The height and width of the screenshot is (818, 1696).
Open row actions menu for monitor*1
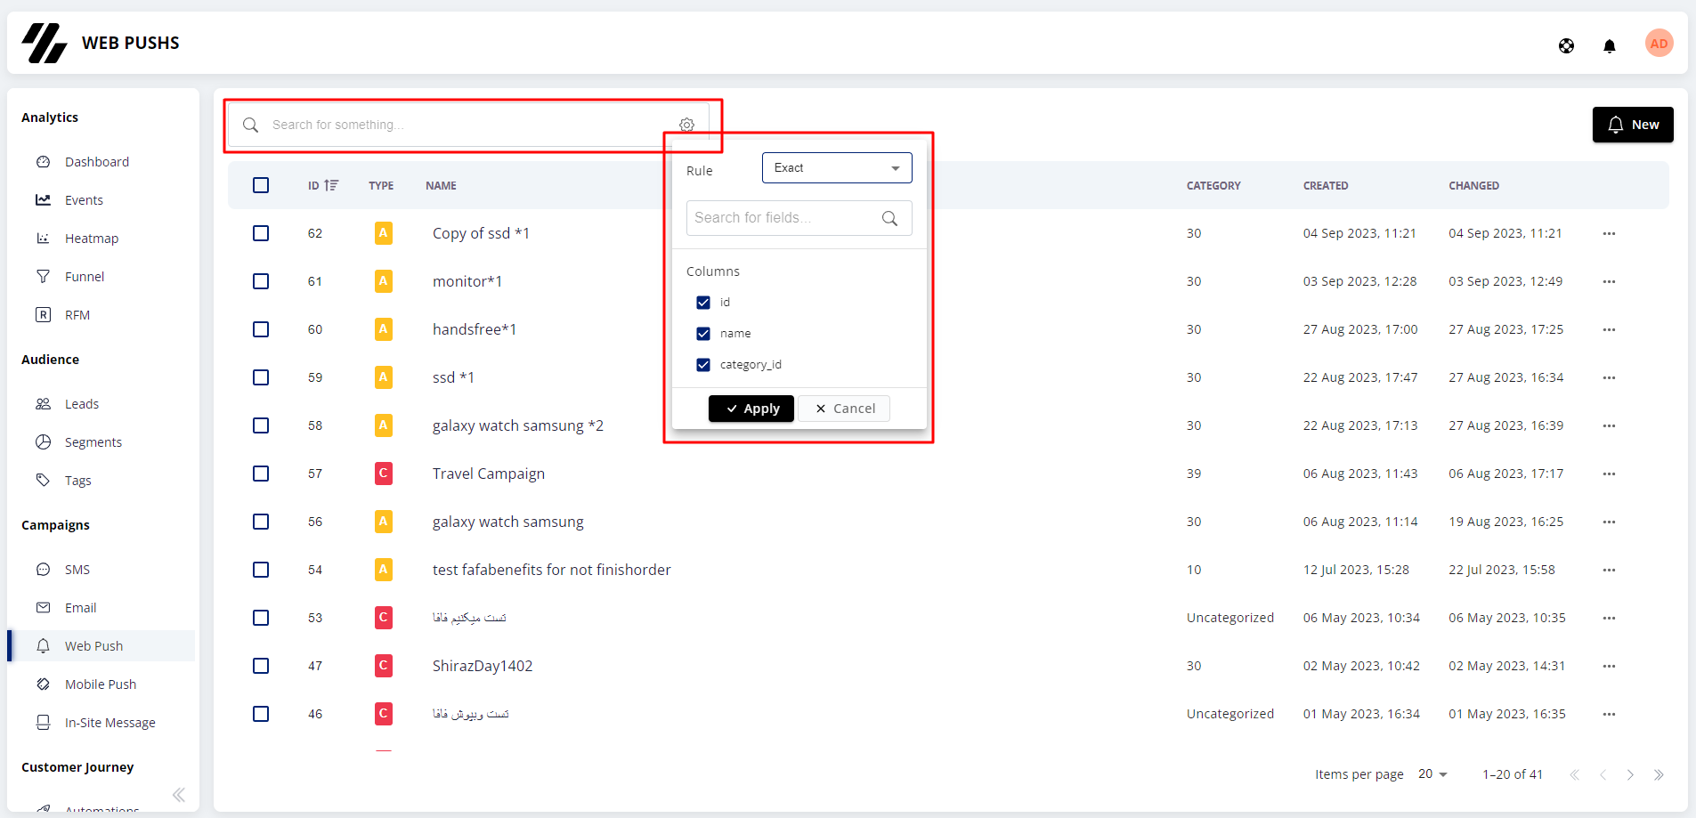[x=1609, y=281]
